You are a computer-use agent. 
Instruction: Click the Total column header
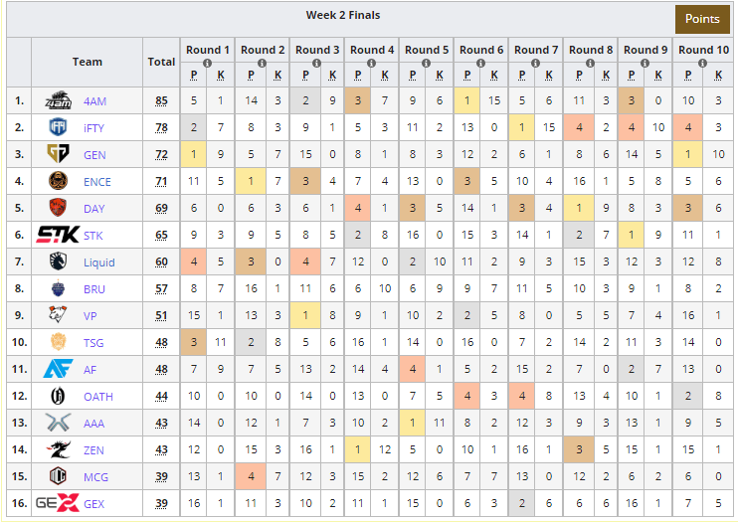click(161, 62)
